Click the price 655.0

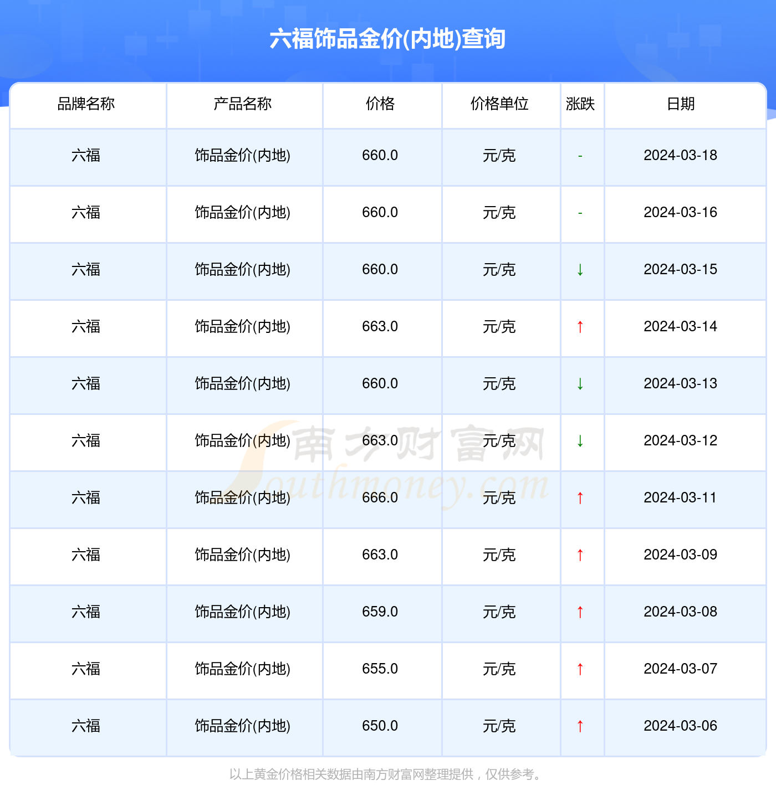[380, 669]
